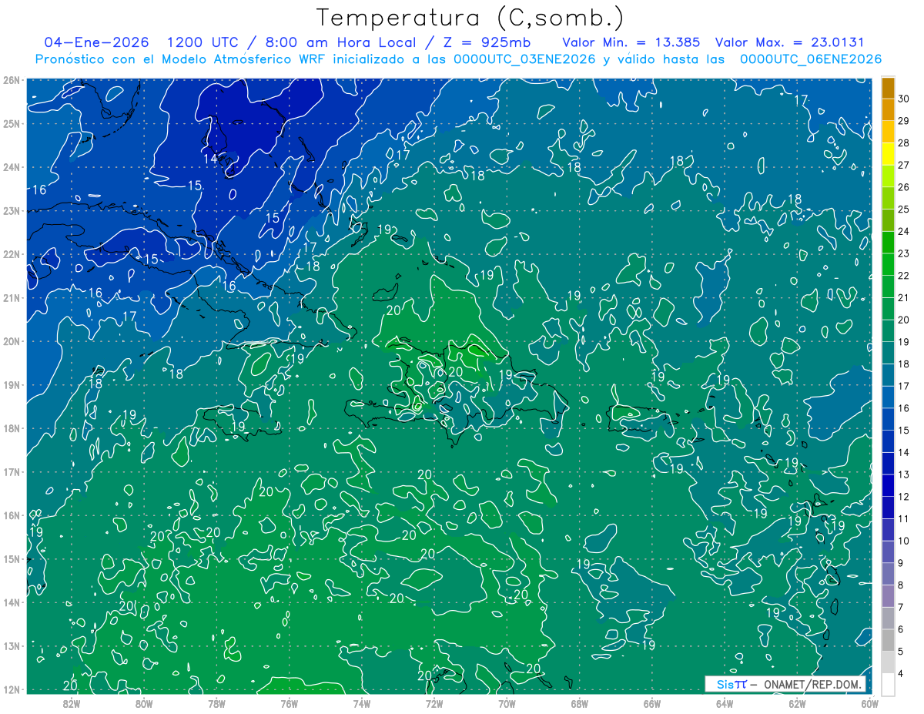Click the '20N' latitude axis label
The width and height of the screenshot is (924, 714).
coord(11,341)
